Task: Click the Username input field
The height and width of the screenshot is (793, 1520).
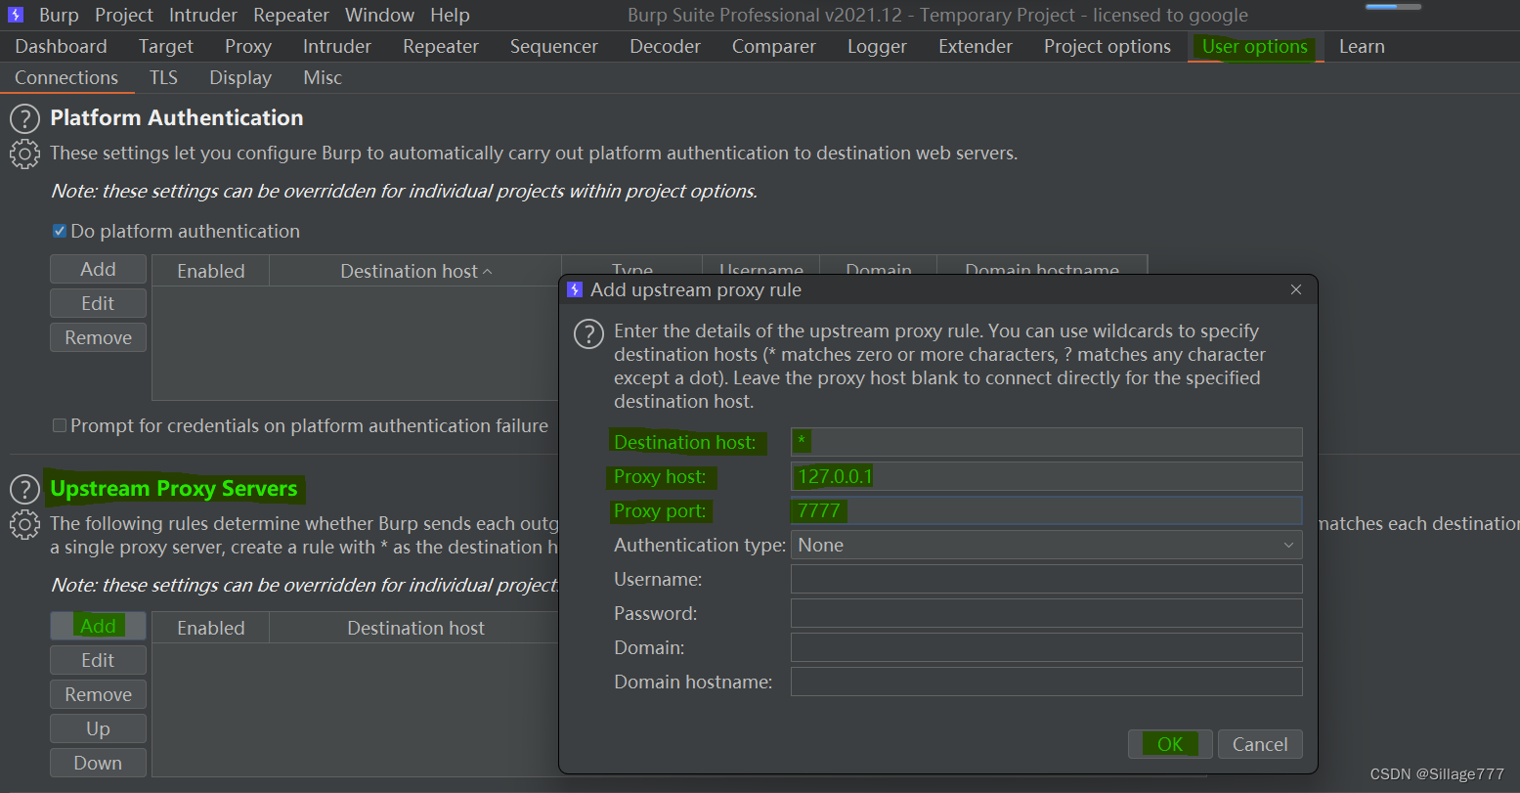Action: [1046, 579]
